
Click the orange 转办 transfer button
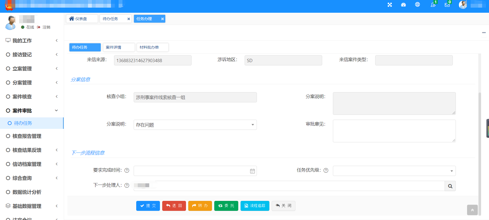point(200,206)
